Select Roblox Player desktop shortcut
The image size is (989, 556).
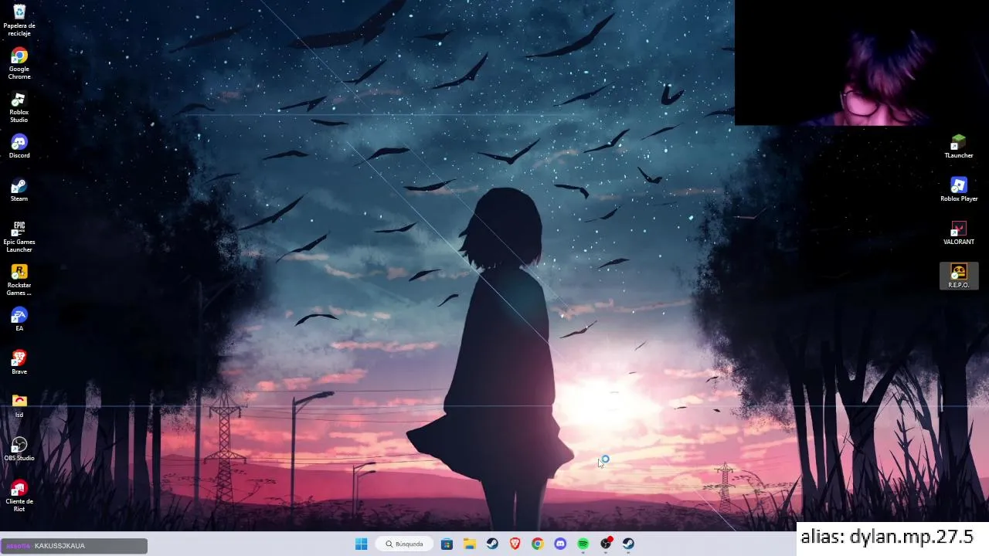click(x=959, y=189)
